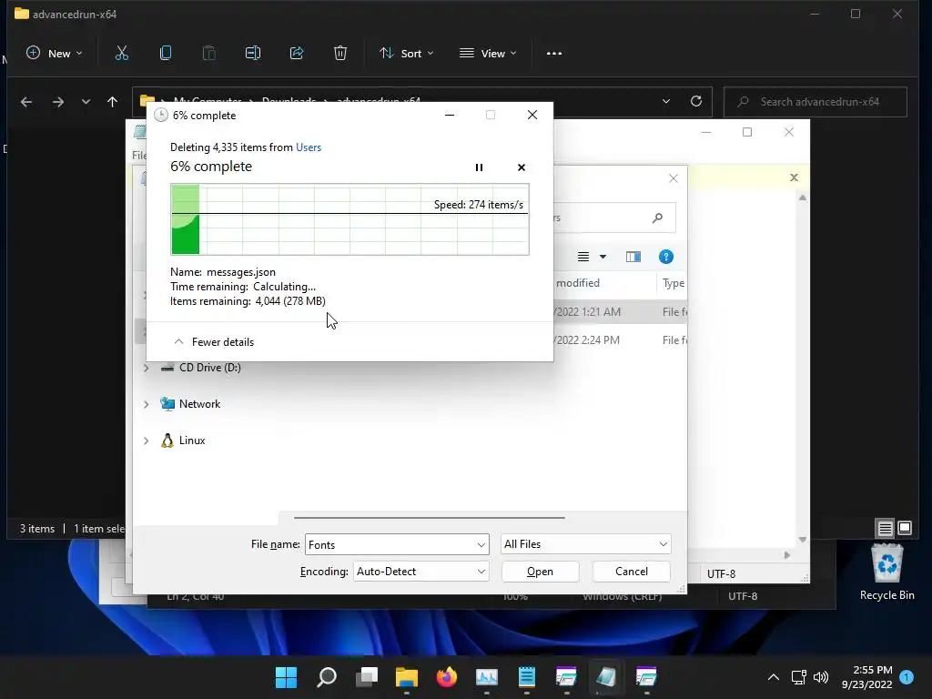The height and width of the screenshot is (699, 932).
Task: Click the delete progress graph
Action: [349, 219]
